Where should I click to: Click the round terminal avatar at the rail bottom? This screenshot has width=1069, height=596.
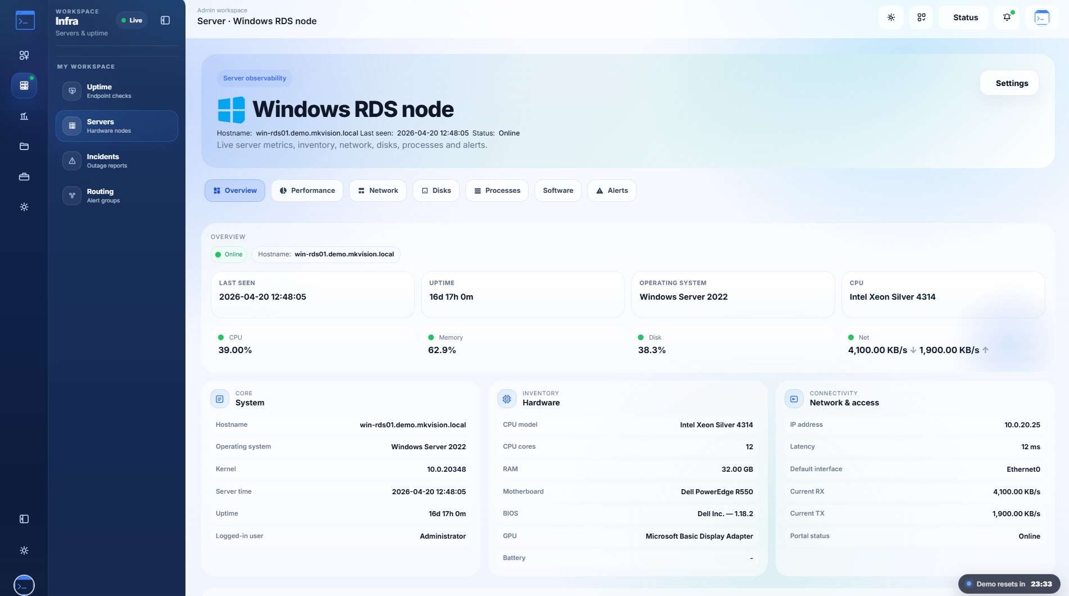tap(24, 585)
